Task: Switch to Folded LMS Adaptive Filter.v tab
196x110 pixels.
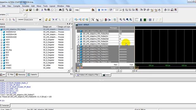Action: 89,75
